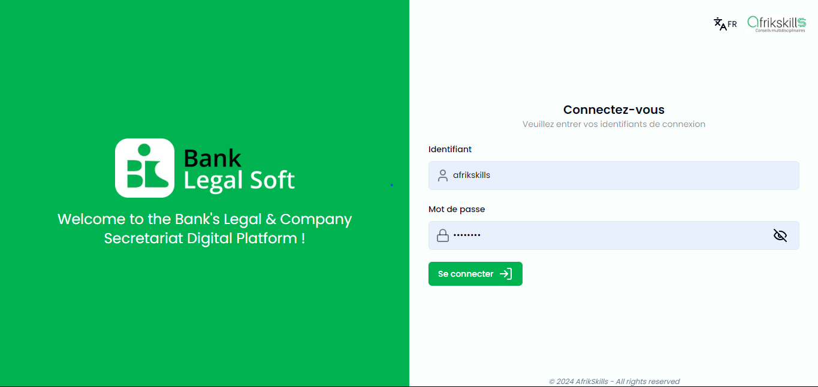Screen dimensions: 818x387
Task: Focus the Identifiant input containing afrikskills
Action: [x=614, y=176]
